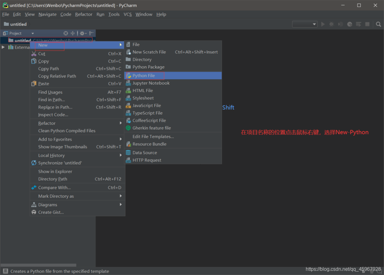Viewport: 384px width, 275px height.
Task: Expand the Diagrams submenu
Action: click(x=77, y=205)
